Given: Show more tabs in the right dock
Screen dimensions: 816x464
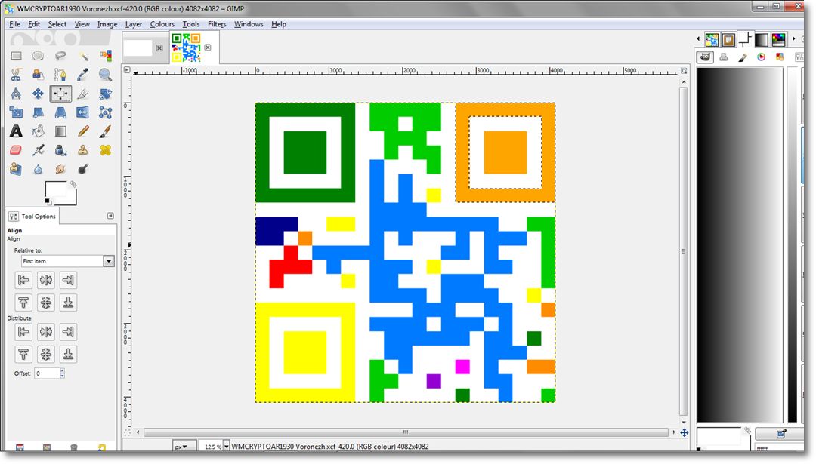Looking at the screenshot, I should click(x=793, y=39).
